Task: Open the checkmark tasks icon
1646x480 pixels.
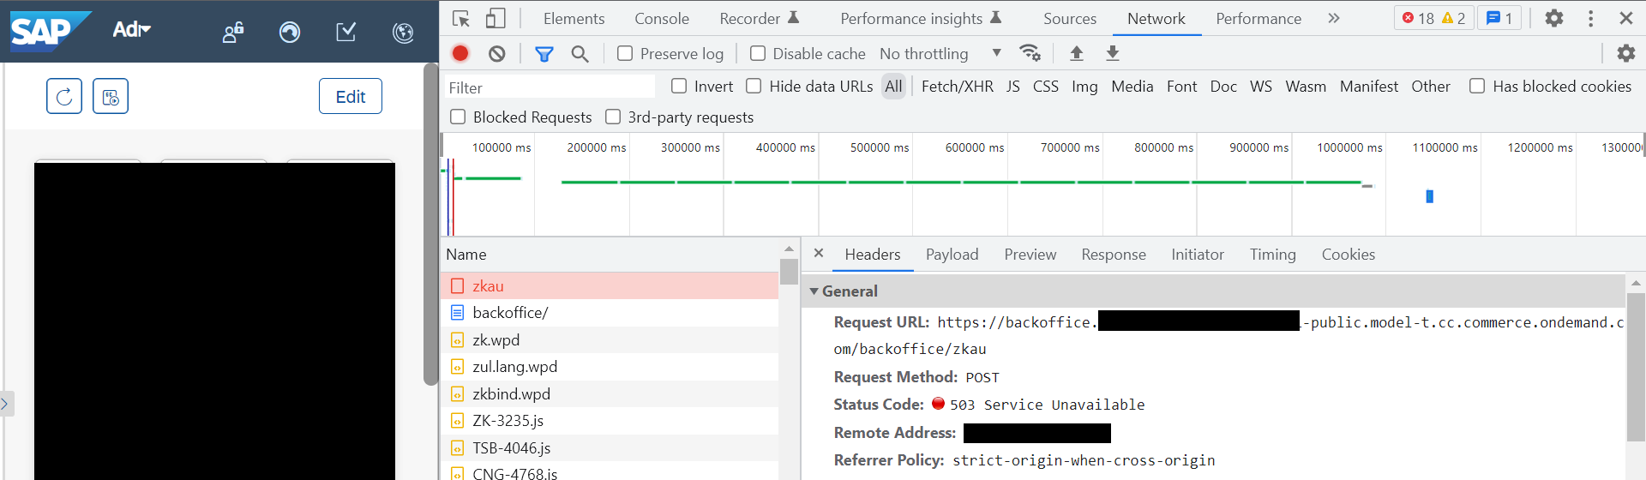Action: [346, 33]
